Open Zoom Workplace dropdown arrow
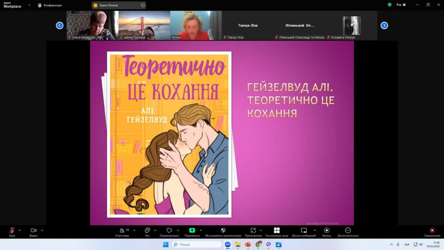The height and width of the screenshot is (250, 444). tap(29, 5)
